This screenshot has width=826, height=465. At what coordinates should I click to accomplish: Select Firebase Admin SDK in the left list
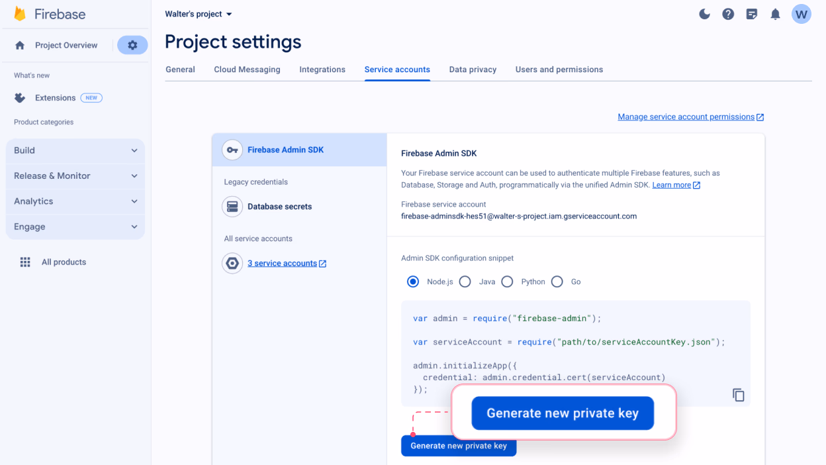pos(299,150)
